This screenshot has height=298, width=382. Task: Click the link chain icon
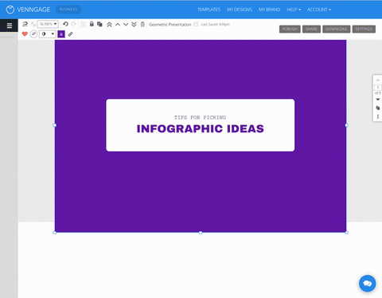click(x=70, y=34)
